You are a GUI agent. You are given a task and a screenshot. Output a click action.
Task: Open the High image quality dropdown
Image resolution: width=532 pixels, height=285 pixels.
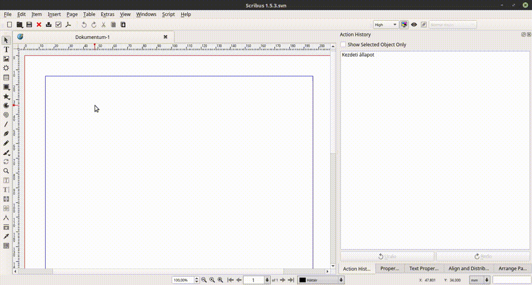click(385, 24)
